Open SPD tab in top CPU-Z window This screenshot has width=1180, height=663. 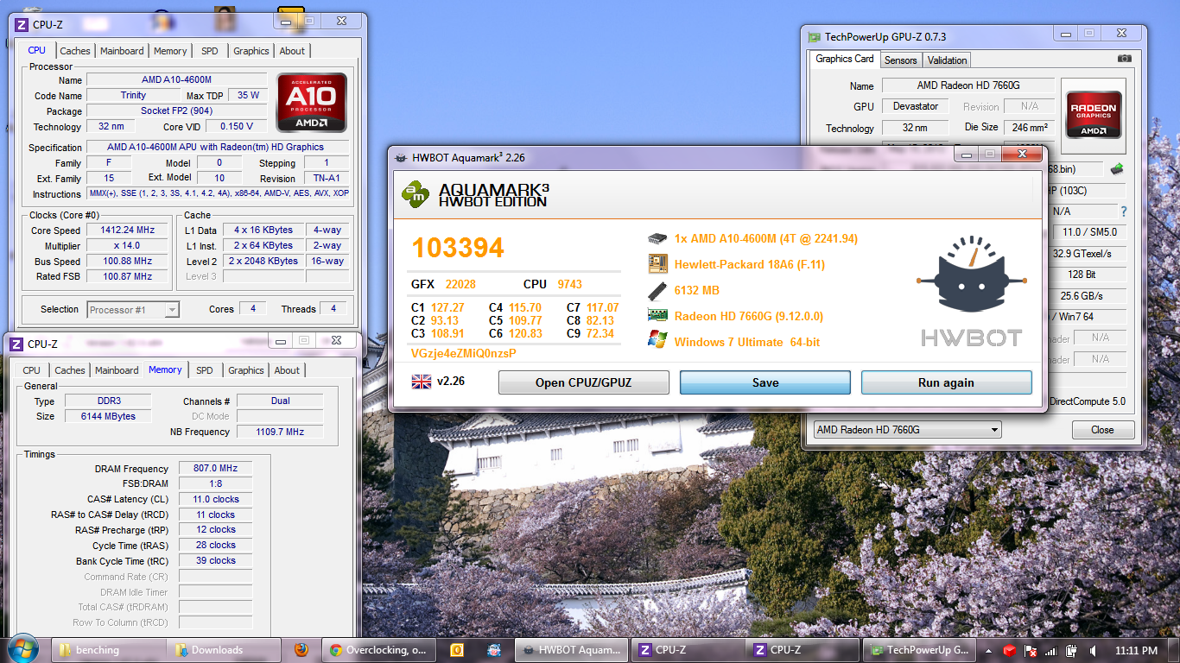click(209, 51)
